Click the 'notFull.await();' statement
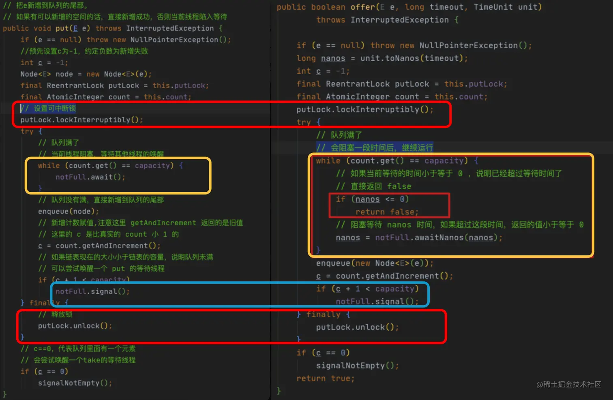 click(90, 177)
